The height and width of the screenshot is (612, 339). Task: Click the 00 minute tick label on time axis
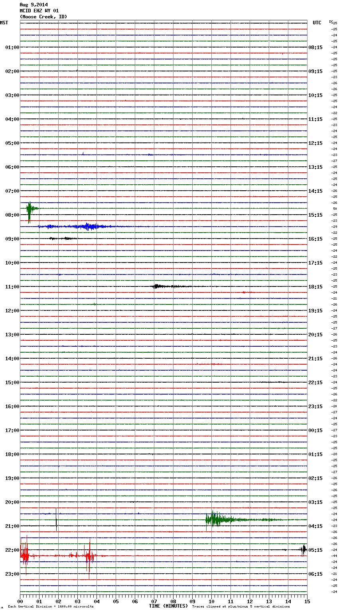[x=20, y=601]
